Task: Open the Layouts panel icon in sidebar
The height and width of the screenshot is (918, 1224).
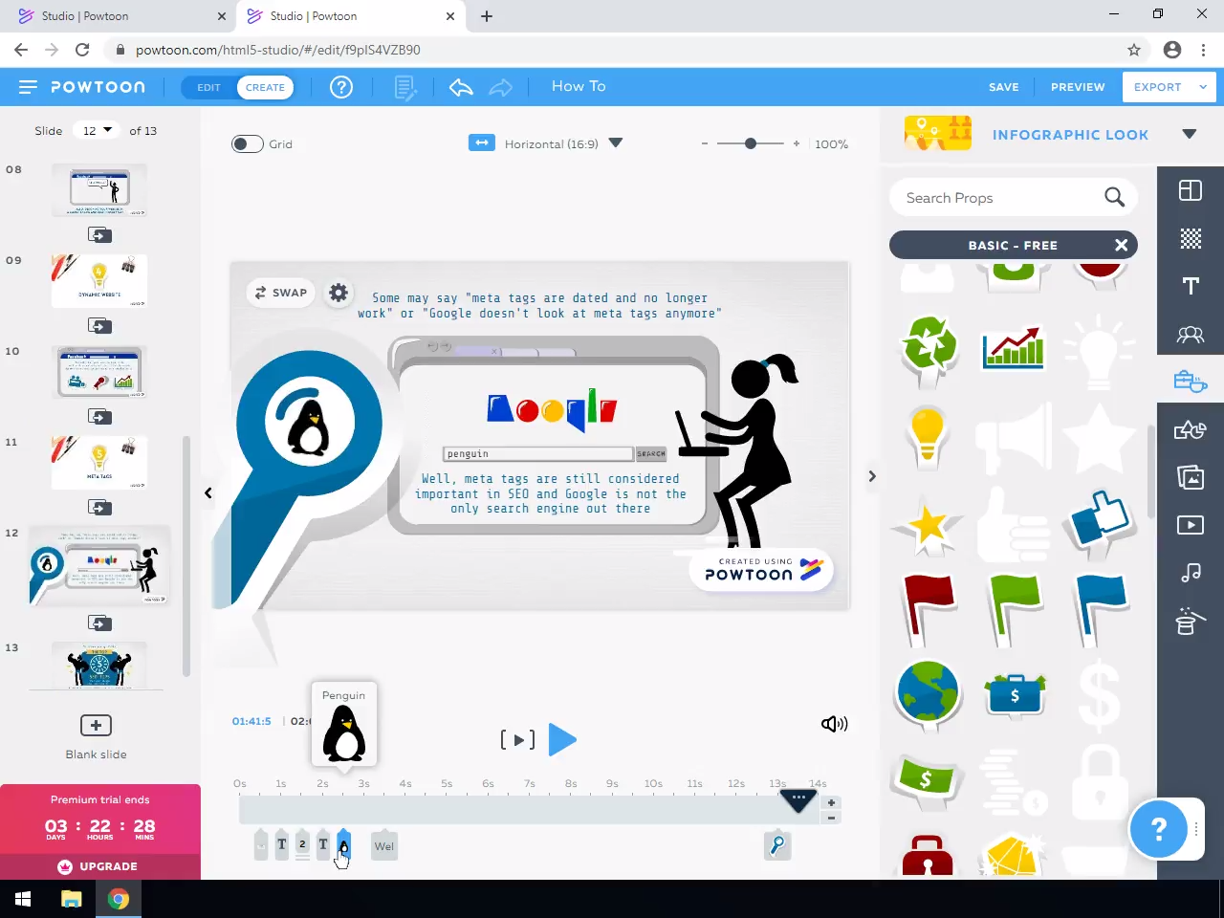Action: [x=1191, y=190]
